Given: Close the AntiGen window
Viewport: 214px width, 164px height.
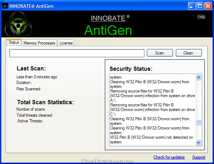Looking at the screenshot, I should 208,6.
